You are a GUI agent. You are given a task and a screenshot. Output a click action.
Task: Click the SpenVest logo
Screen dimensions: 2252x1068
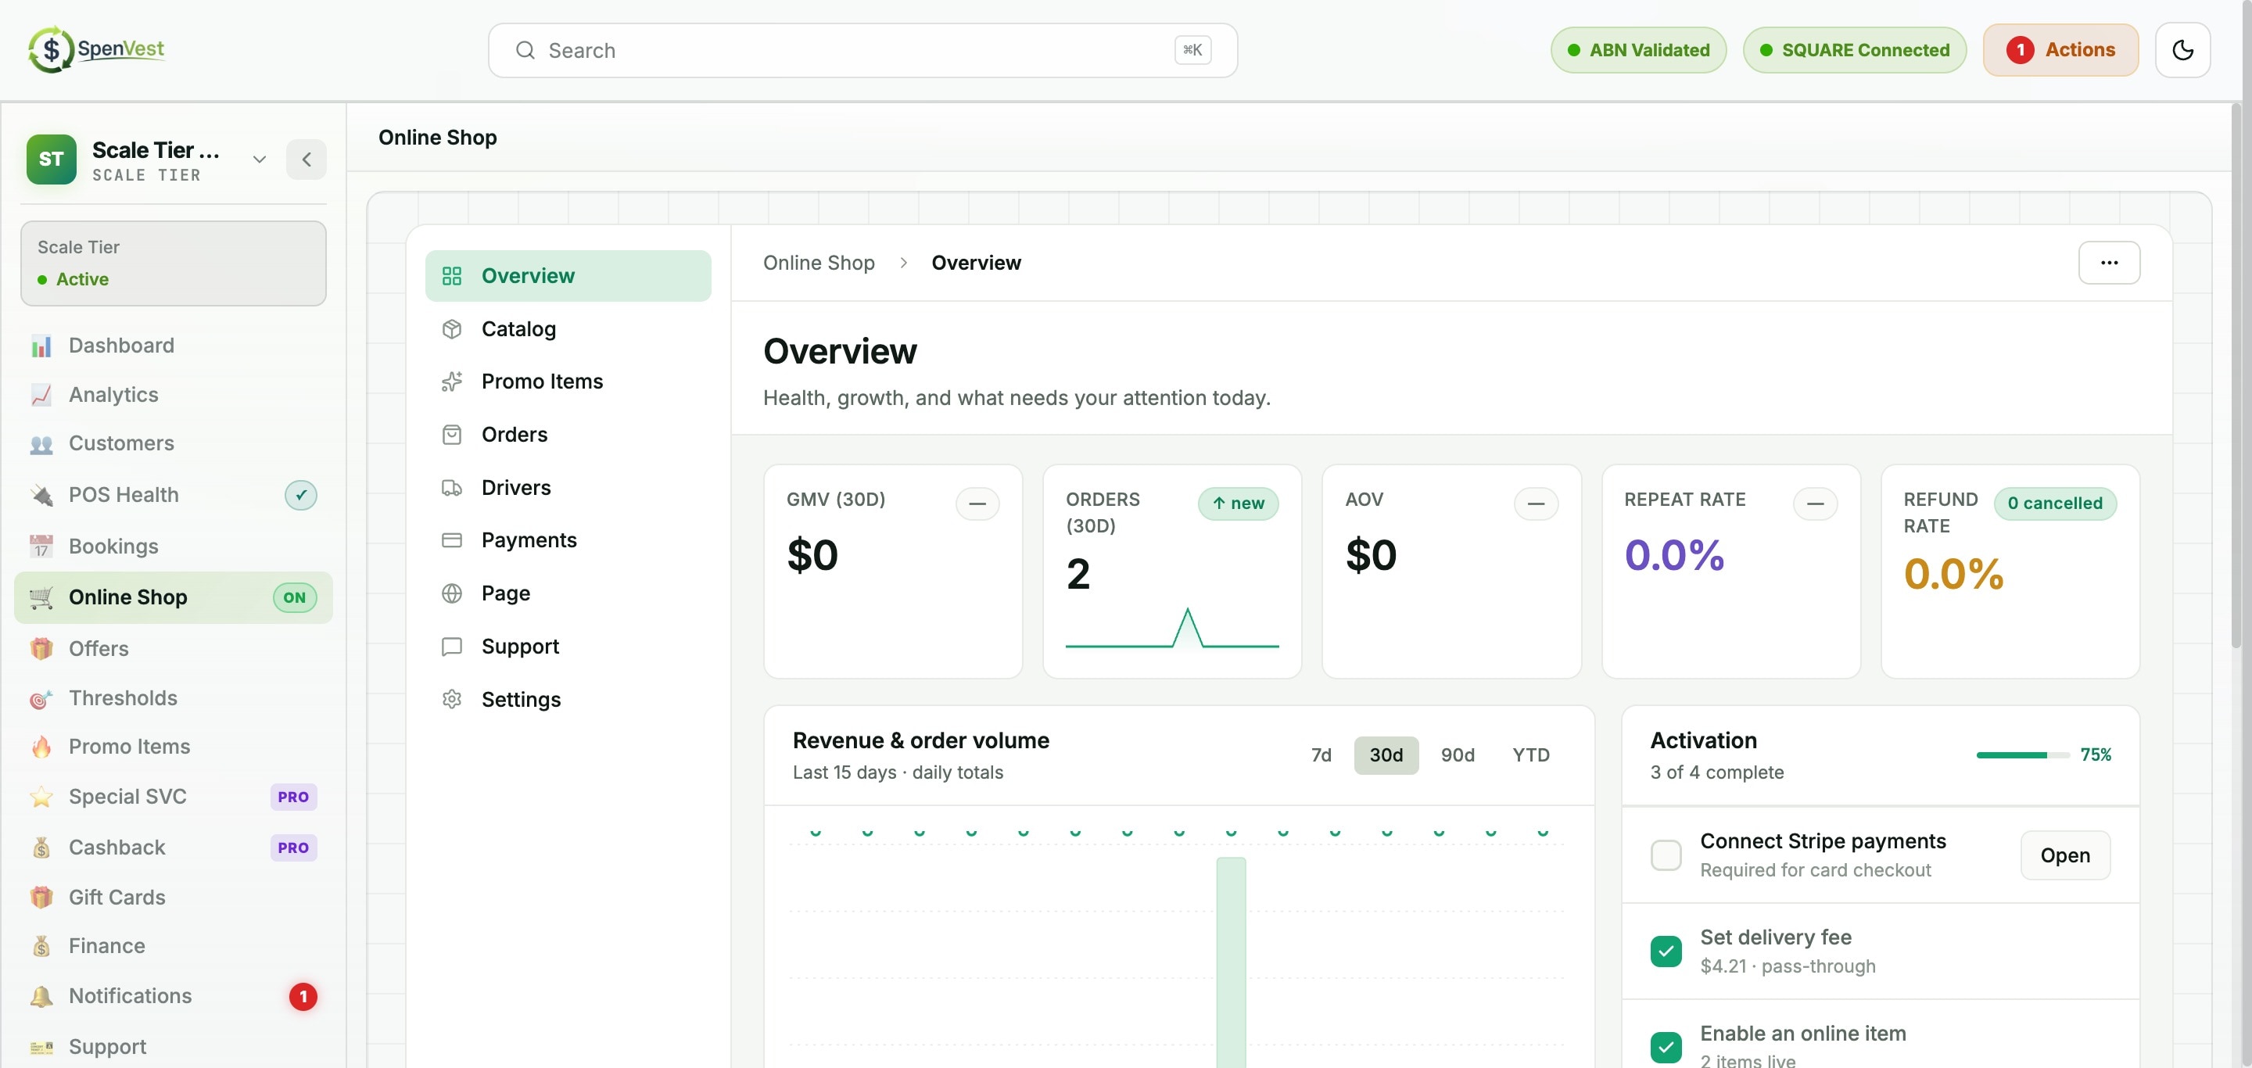pos(96,49)
